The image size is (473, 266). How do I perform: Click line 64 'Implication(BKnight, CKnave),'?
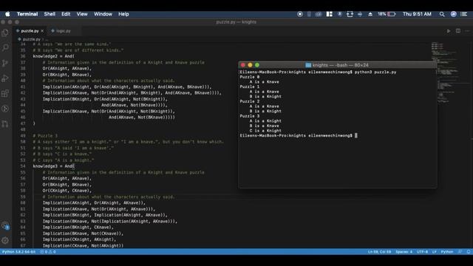(x=78, y=228)
